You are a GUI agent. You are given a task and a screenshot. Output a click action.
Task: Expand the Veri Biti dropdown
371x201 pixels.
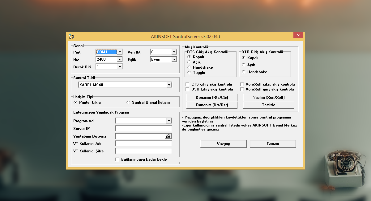point(174,52)
